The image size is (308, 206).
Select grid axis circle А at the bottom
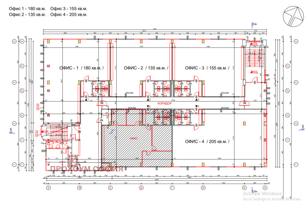click(x=265, y=188)
